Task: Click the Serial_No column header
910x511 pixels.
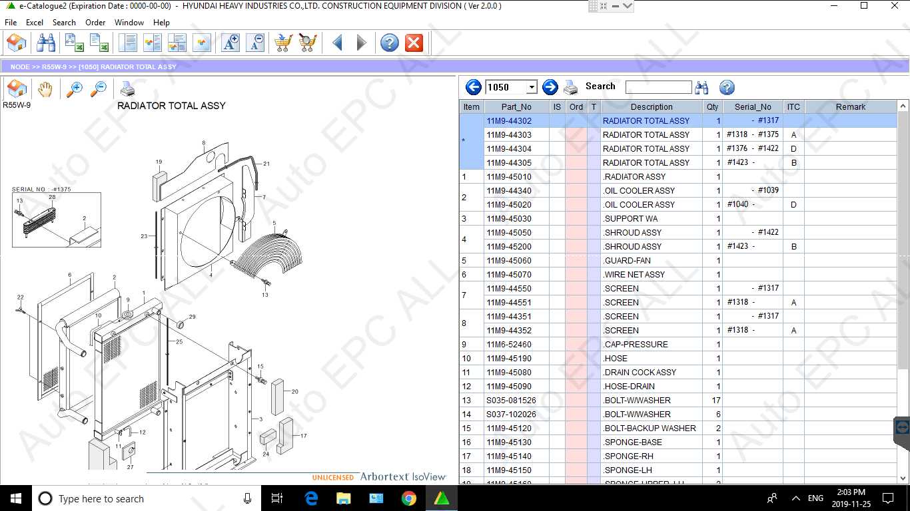Action: (753, 106)
